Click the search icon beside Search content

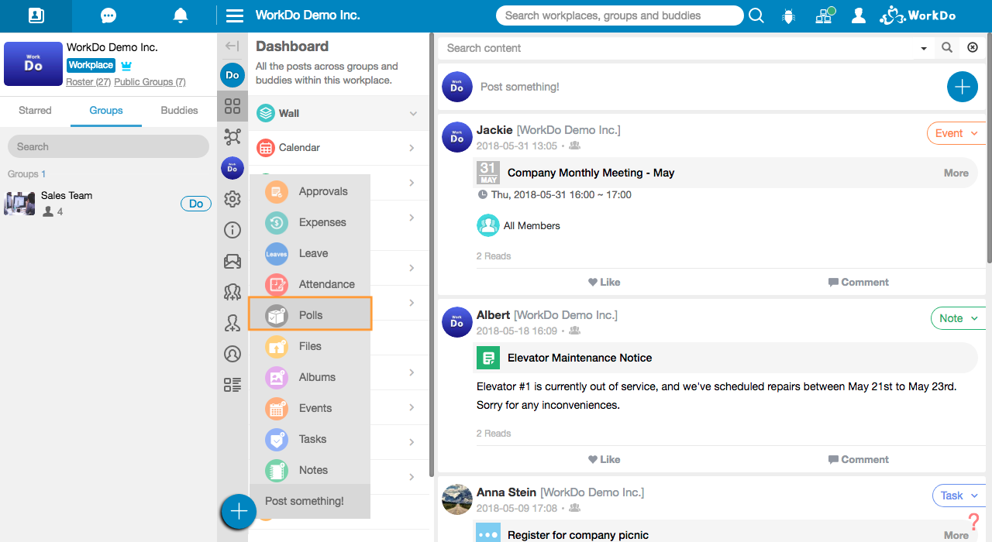coord(947,48)
